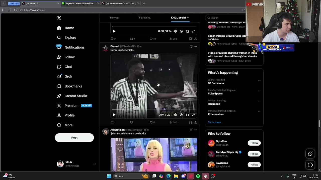321x180 pixels.
Task: Open a new browser tab
Action: [x=144, y=3]
